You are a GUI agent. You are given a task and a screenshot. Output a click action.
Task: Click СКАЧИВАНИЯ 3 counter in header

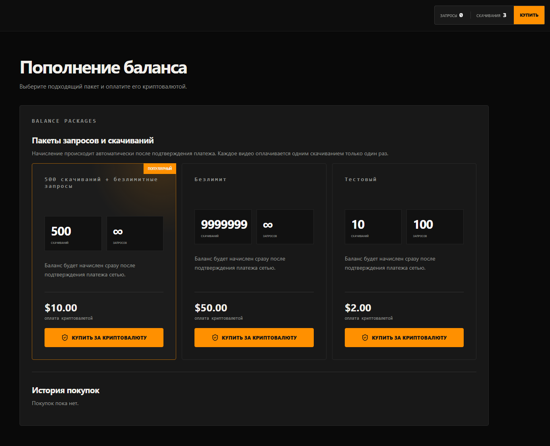pos(491,15)
